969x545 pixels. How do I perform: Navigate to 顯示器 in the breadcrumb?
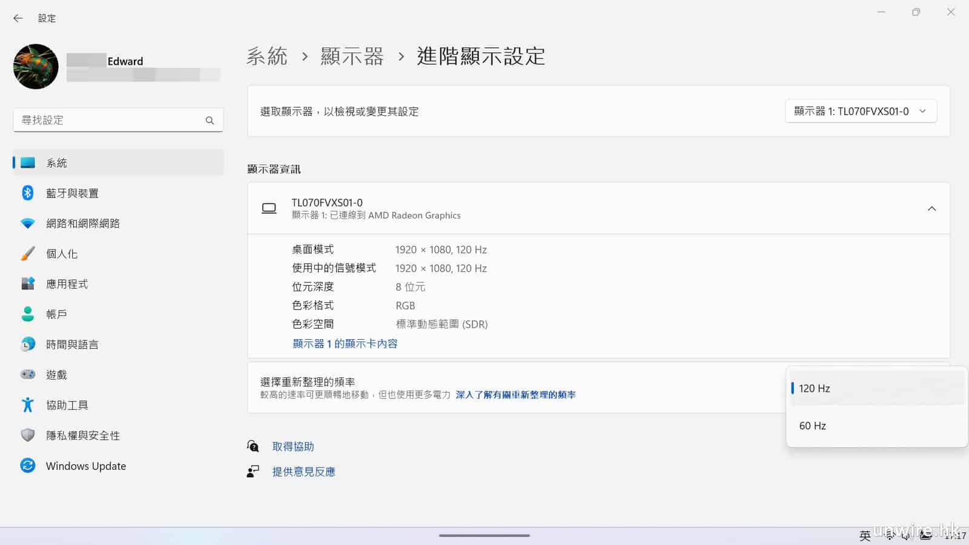click(352, 56)
